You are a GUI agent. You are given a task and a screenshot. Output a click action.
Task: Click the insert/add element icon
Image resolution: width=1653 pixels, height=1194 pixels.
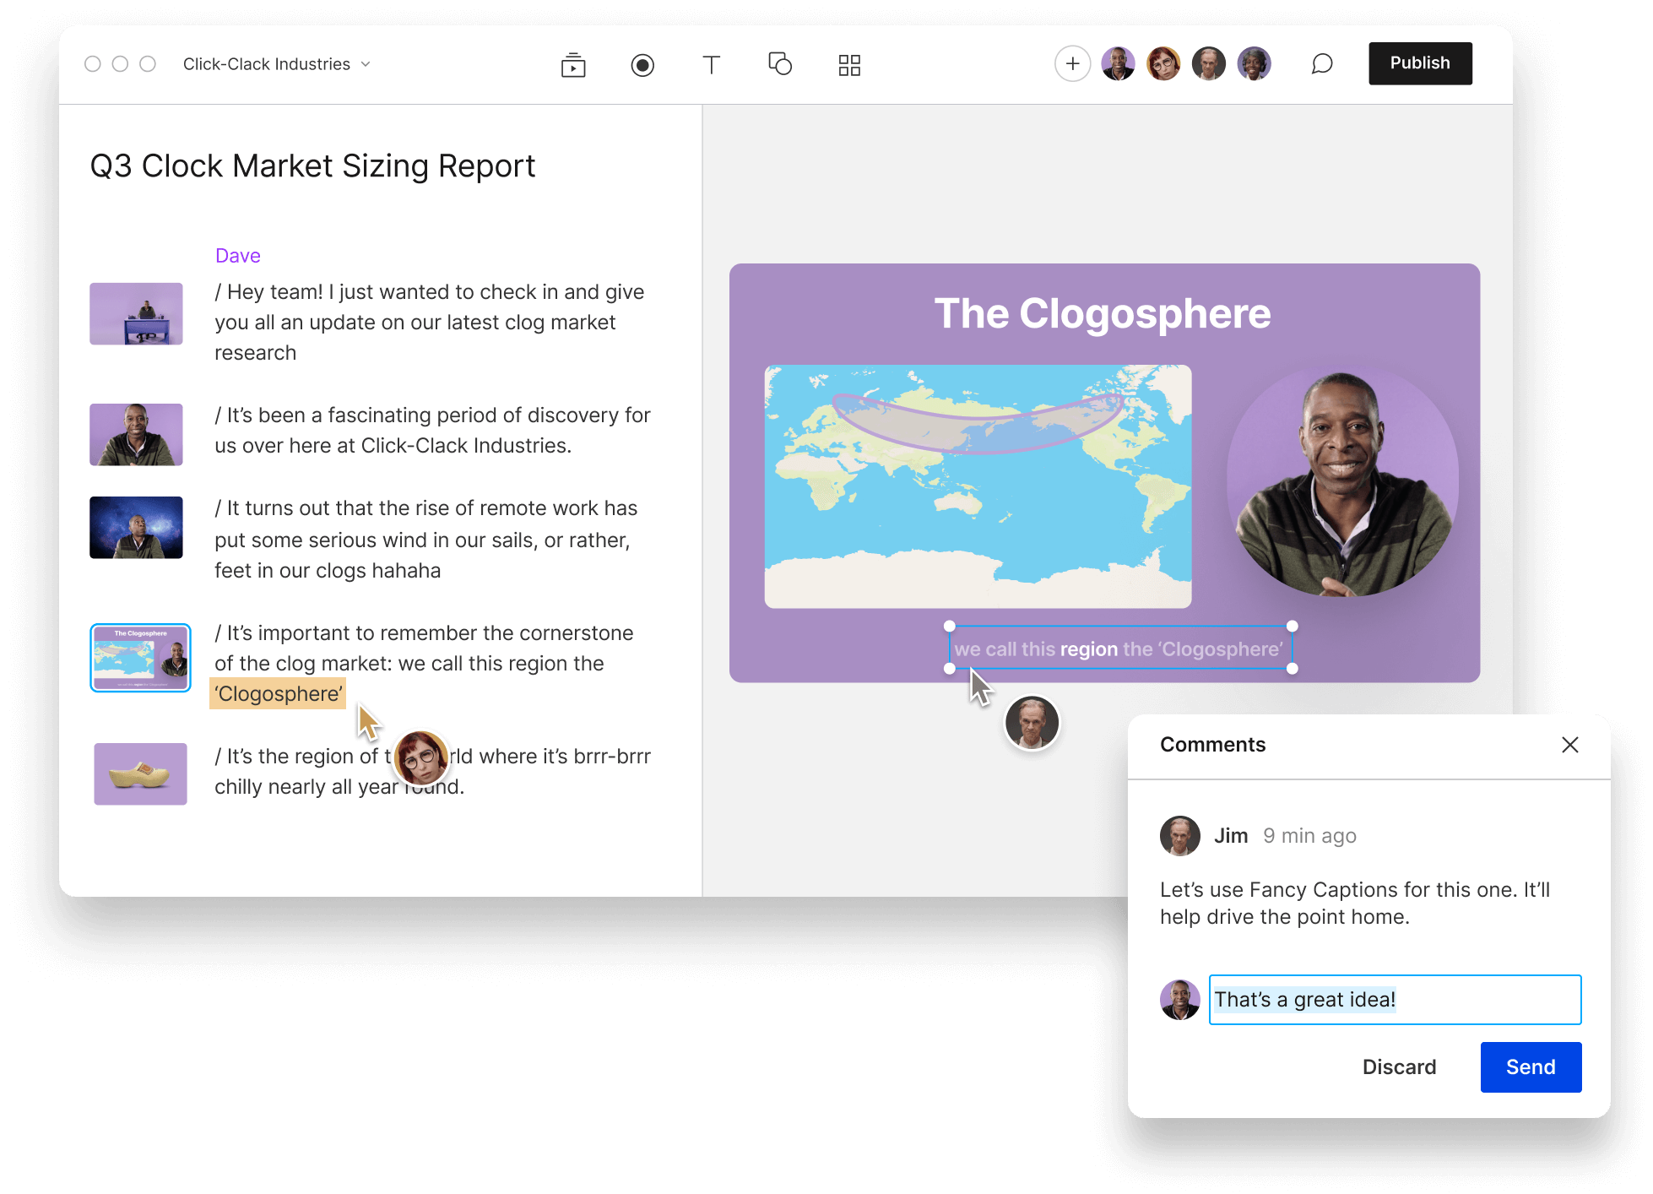1071,63
